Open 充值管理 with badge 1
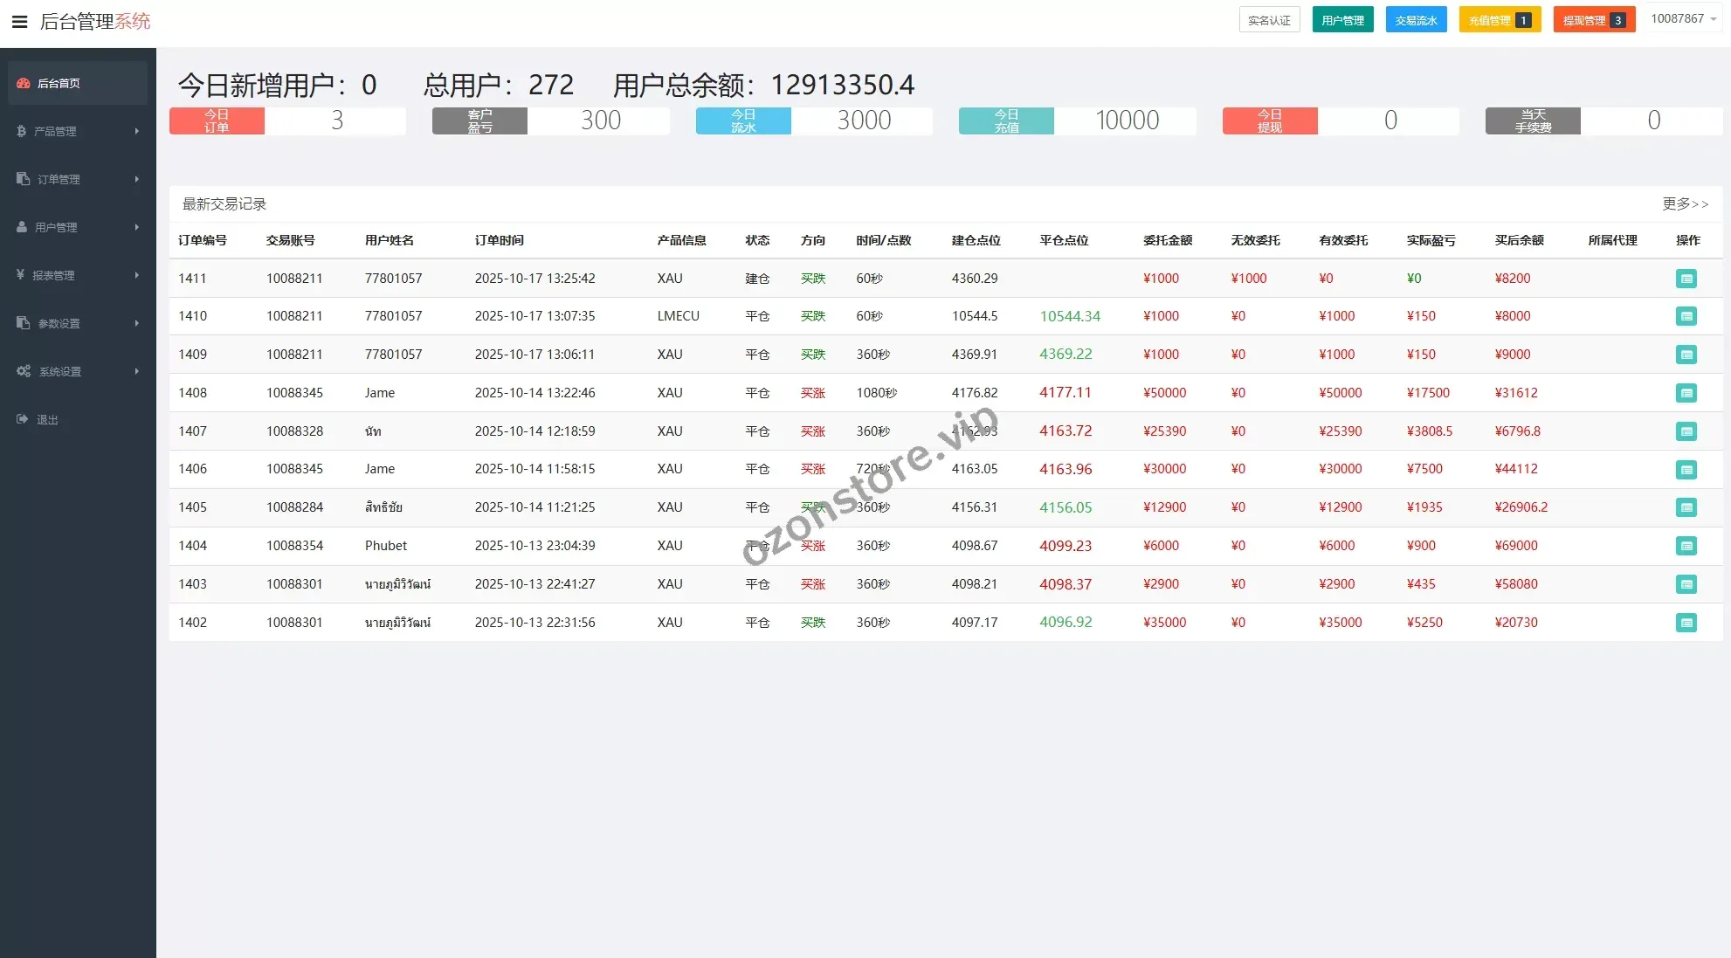 coord(1499,20)
